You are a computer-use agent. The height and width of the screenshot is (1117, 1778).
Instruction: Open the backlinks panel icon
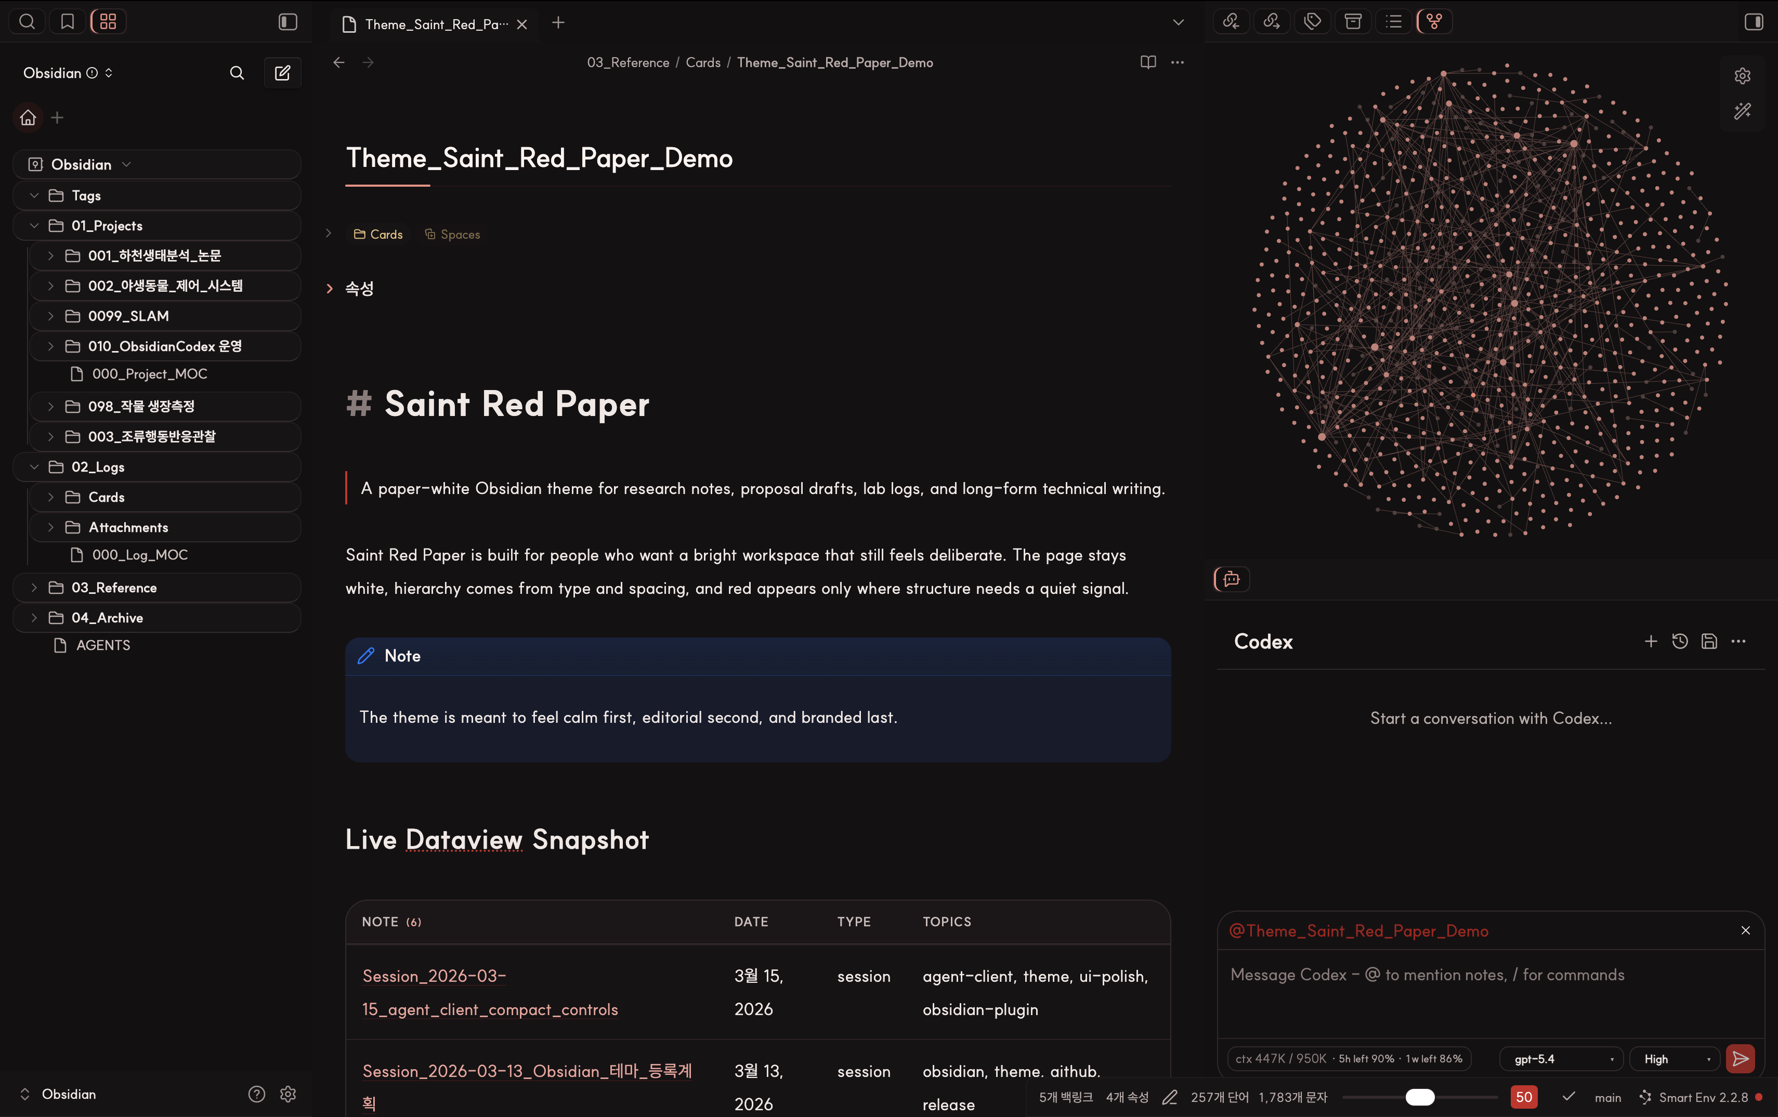click(x=1231, y=21)
